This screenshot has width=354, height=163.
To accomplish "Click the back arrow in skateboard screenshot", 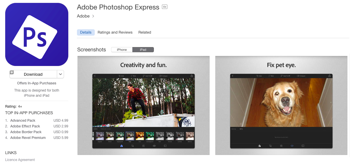I will 95,76.
